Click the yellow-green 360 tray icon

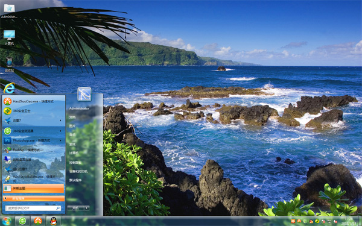(x=317, y=221)
